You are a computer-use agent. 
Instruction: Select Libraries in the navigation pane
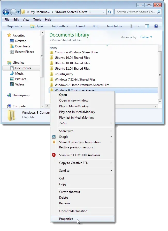pyautogui.click(x=18, y=63)
